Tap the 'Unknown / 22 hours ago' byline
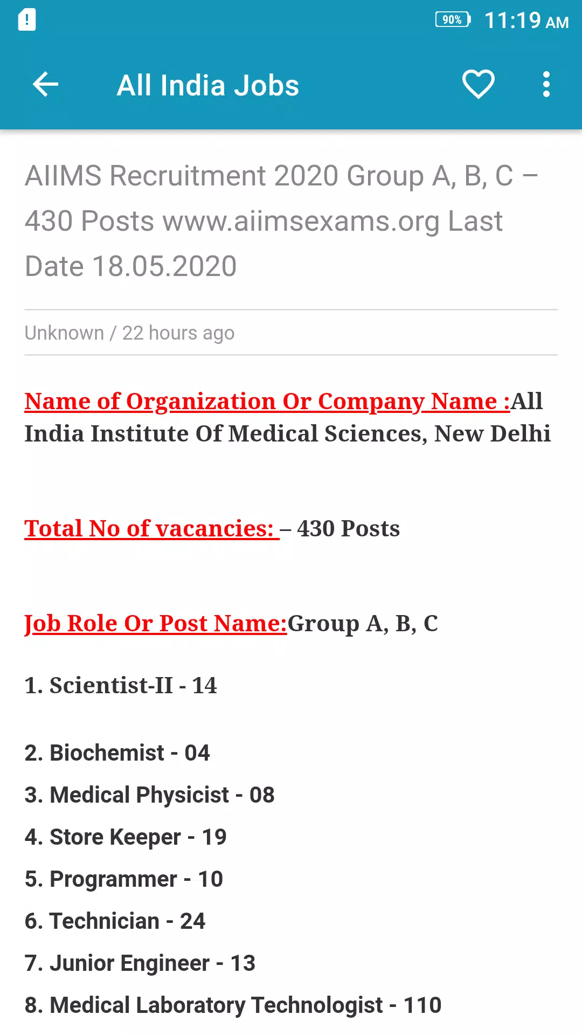582x1035 pixels. pos(129,333)
